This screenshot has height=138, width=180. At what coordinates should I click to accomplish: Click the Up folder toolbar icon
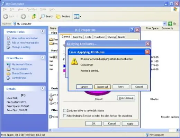(34, 17)
